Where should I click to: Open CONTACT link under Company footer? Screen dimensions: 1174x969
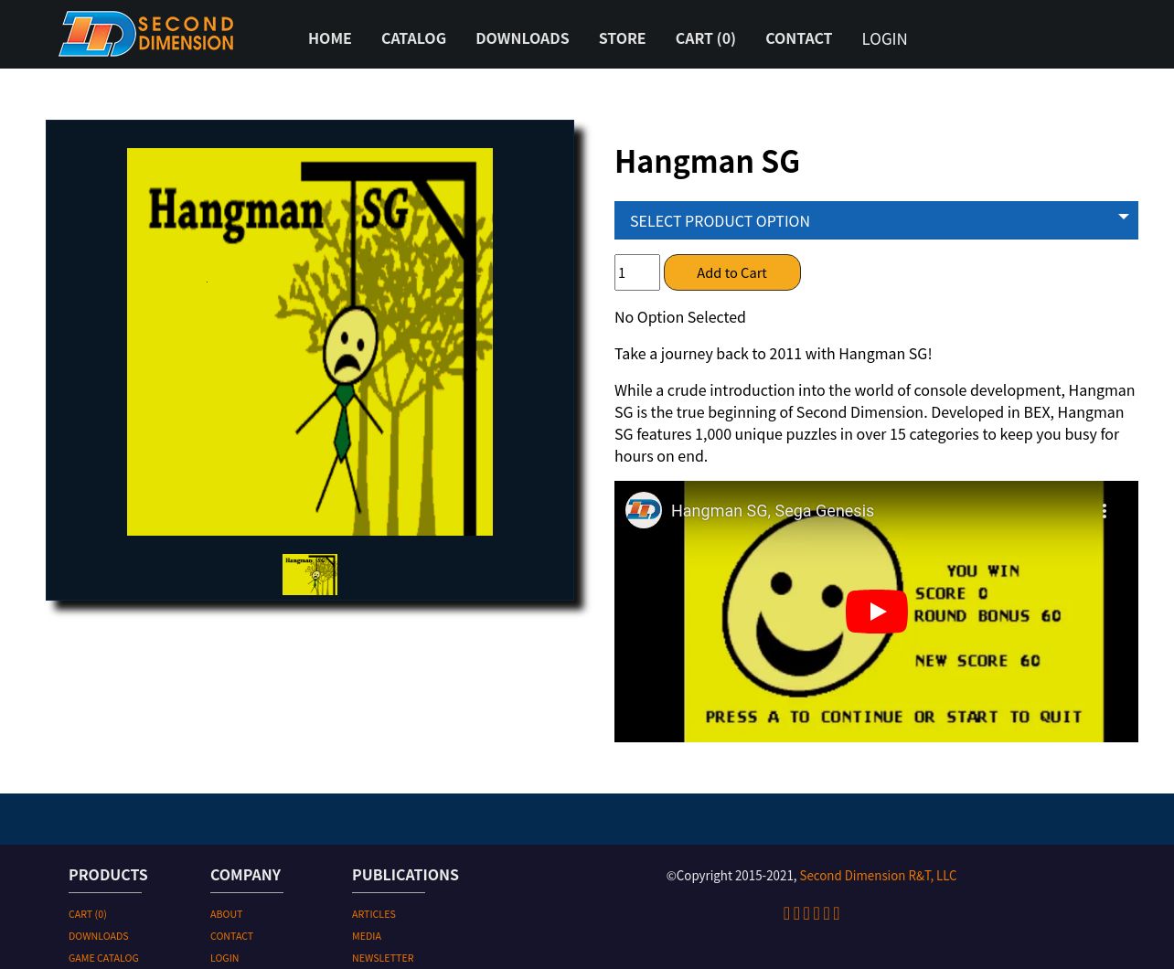232,936
